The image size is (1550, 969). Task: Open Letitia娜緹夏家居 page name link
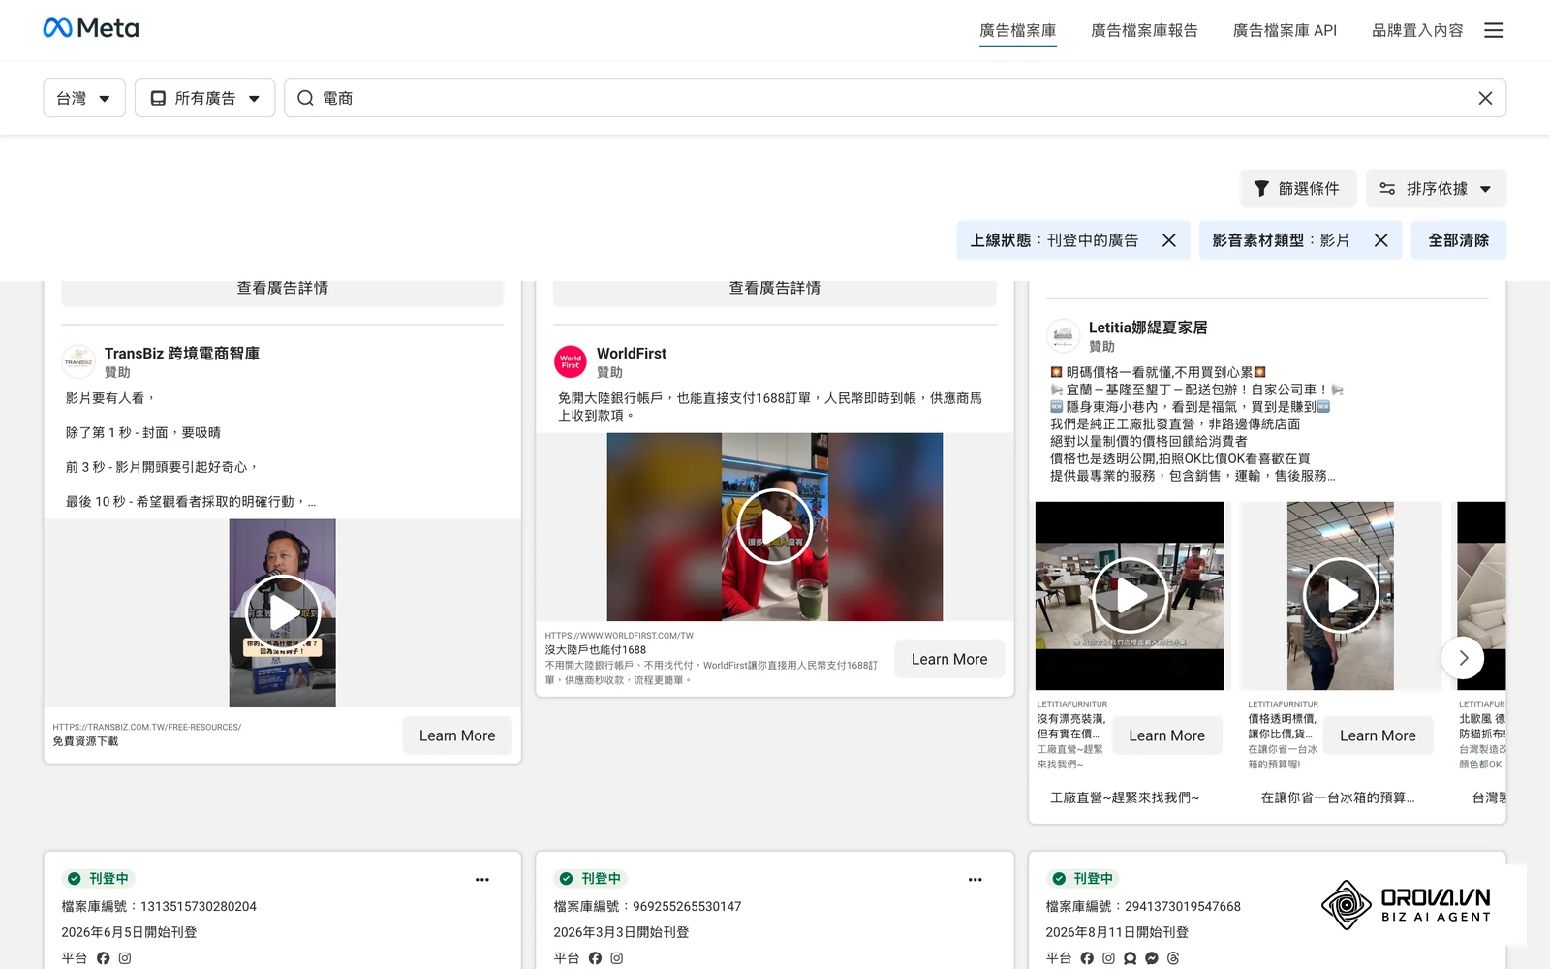click(x=1148, y=328)
